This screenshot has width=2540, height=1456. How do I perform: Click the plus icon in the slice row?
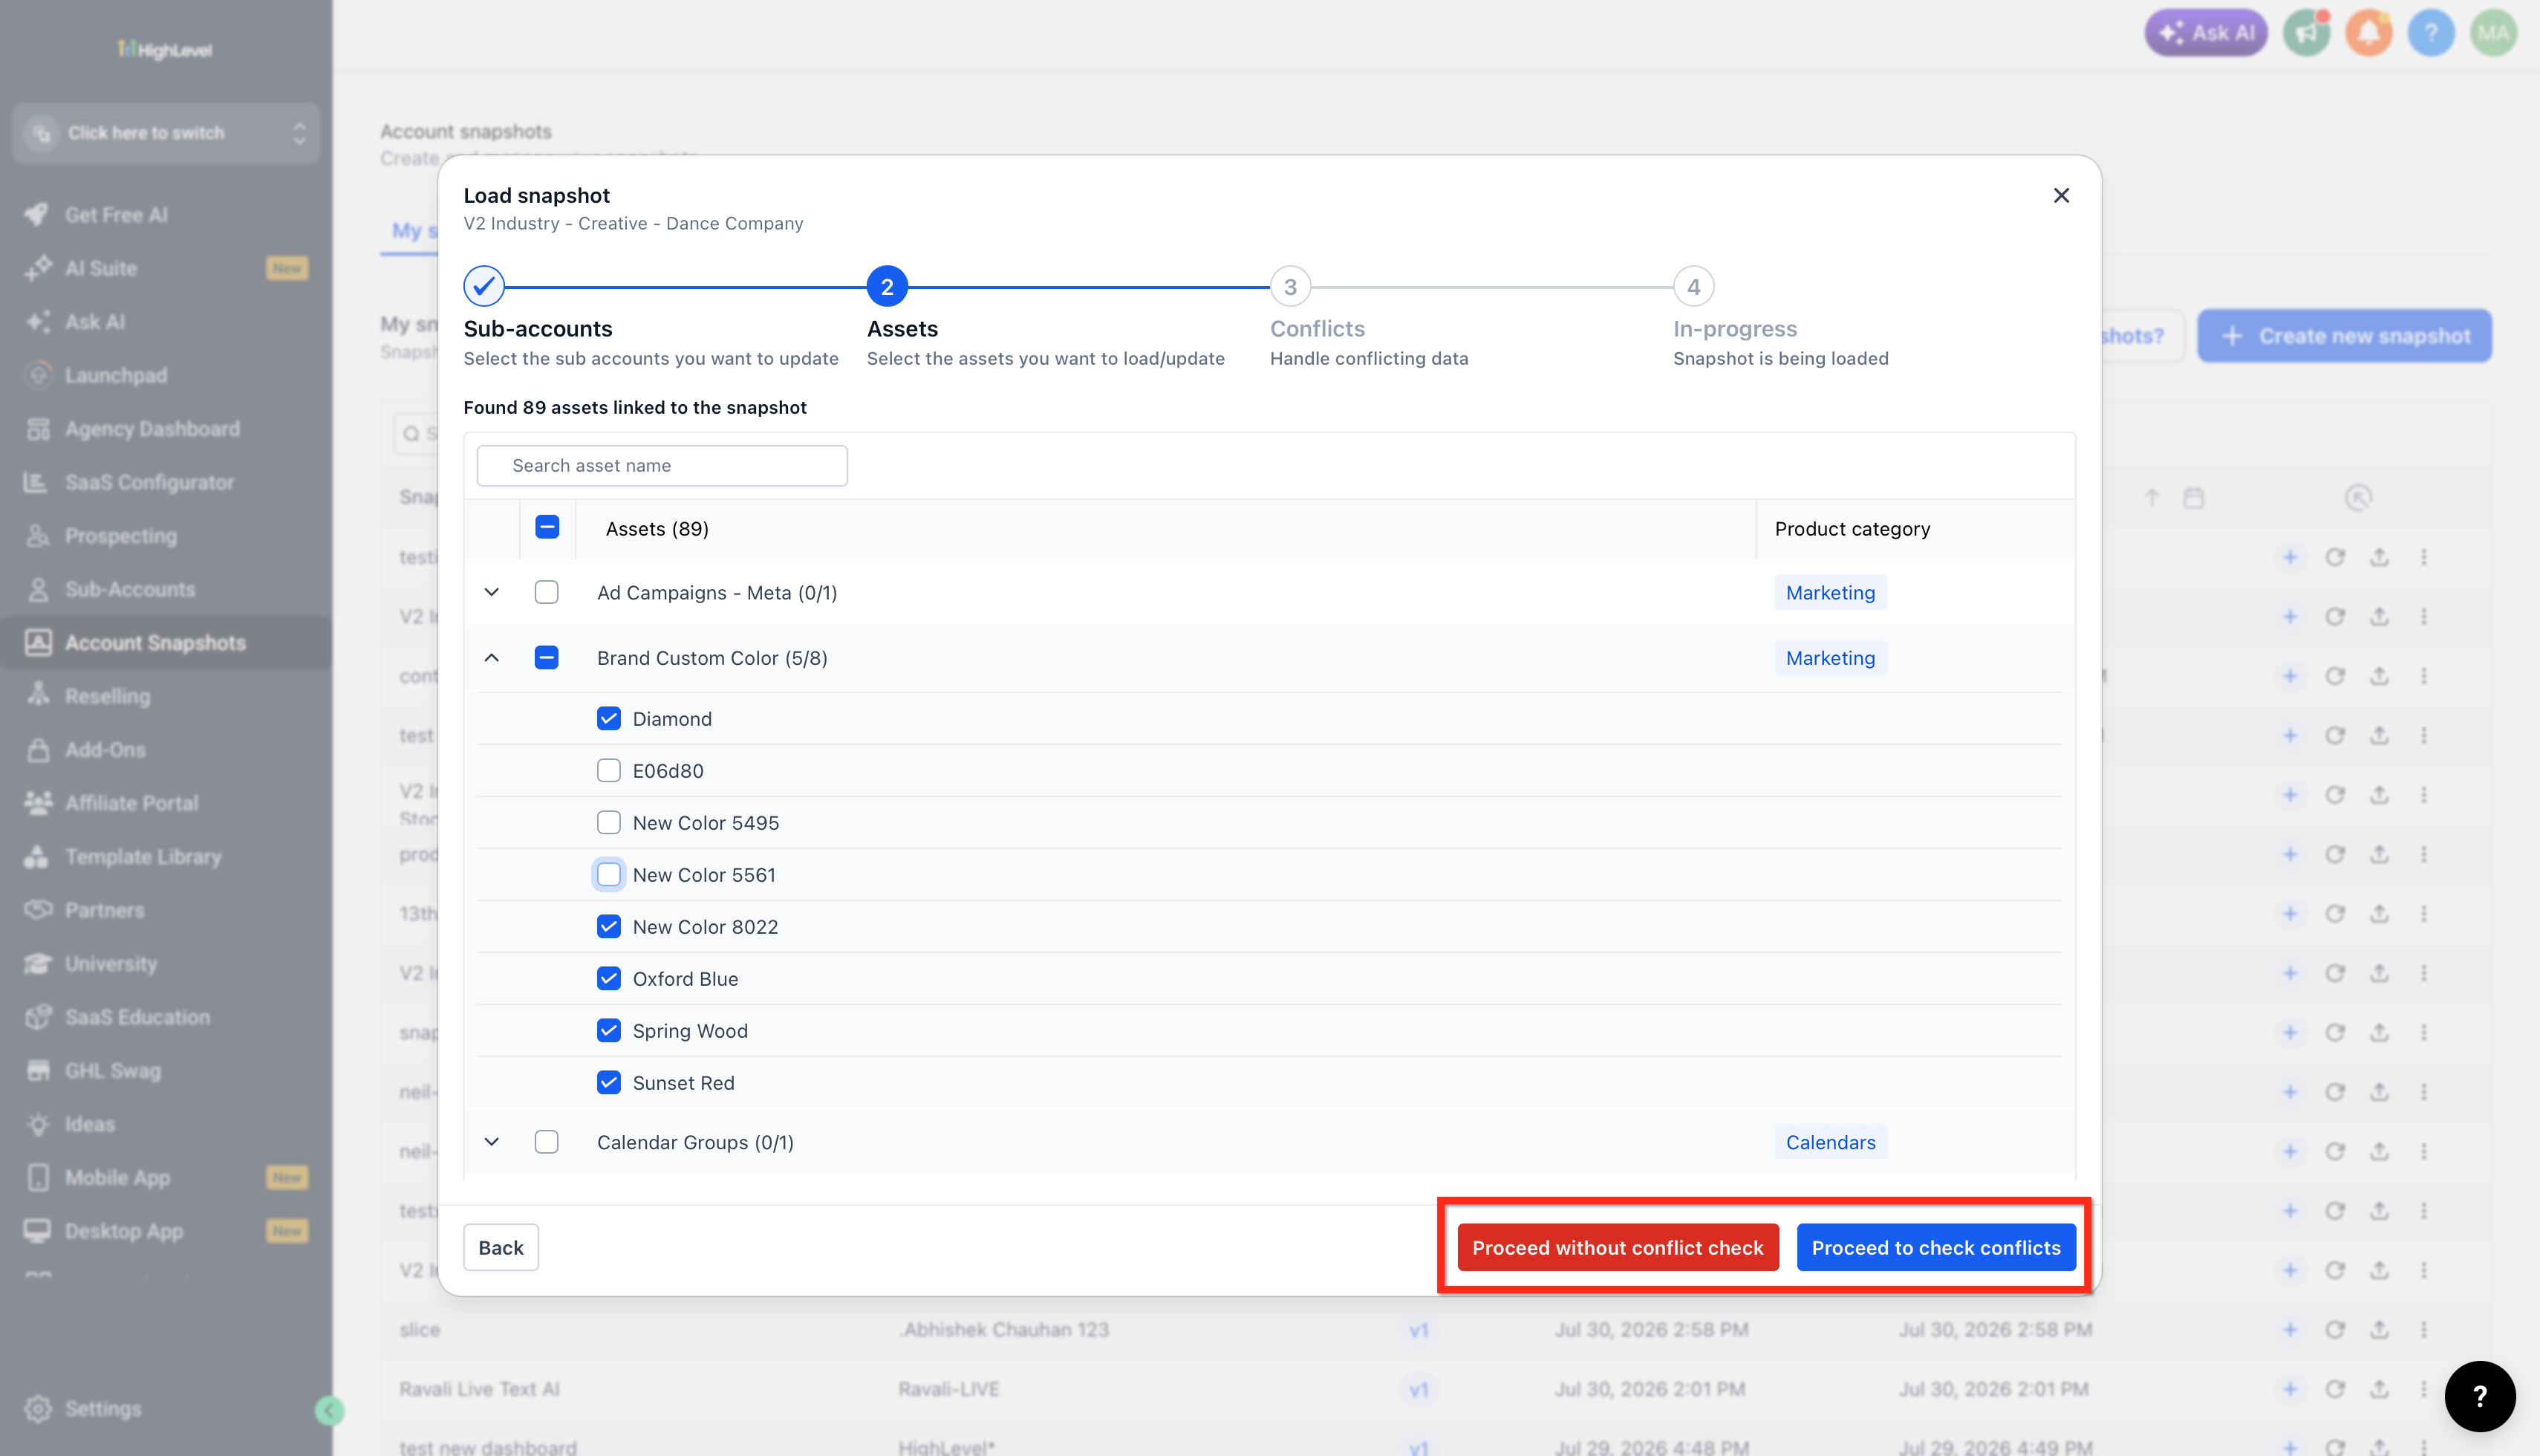2289,1329
